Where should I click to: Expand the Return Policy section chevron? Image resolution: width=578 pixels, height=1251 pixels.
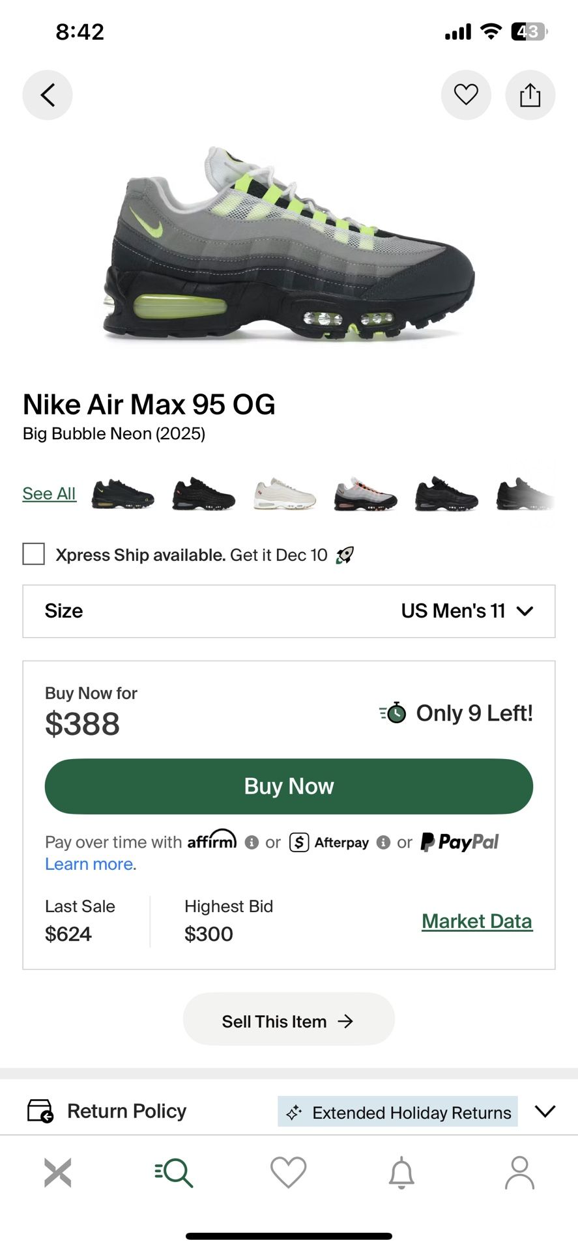[545, 1111]
